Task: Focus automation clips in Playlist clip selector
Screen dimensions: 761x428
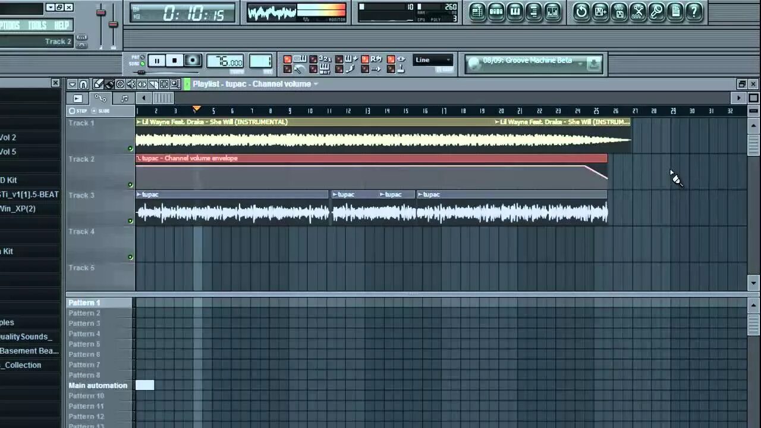Action: (x=100, y=98)
